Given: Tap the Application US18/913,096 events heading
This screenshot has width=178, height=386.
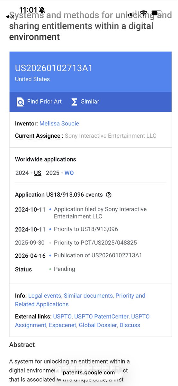Looking at the screenshot, I should (59, 195).
